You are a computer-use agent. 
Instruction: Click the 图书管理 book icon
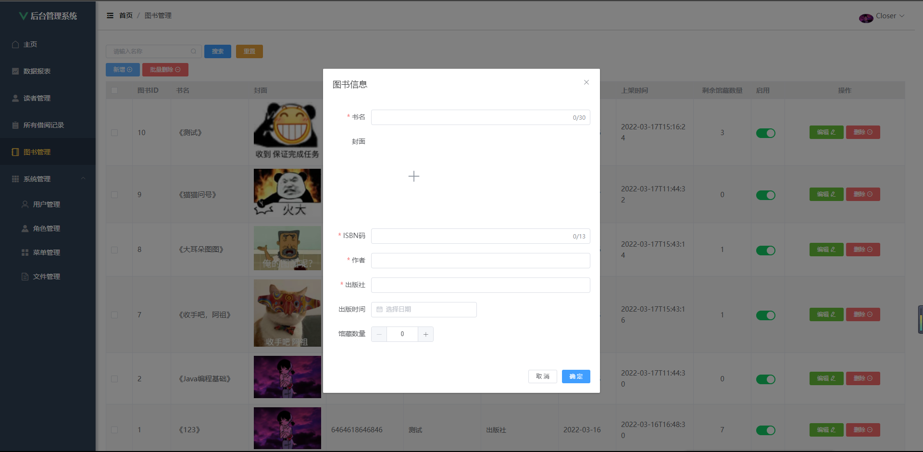[x=15, y=152]
